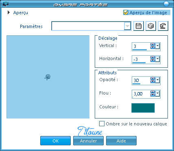Increase the Opacité value with the up arrow
The image size is (174, 151).
tap(153, 79)
